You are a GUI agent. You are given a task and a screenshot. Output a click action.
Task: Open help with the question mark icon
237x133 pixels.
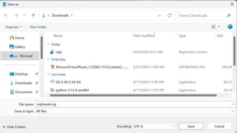pyautogui.click(x=230, y=27)
